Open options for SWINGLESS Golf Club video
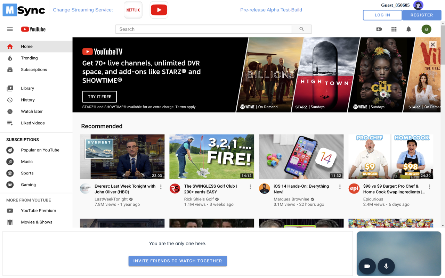 click(x=250, y=187)
